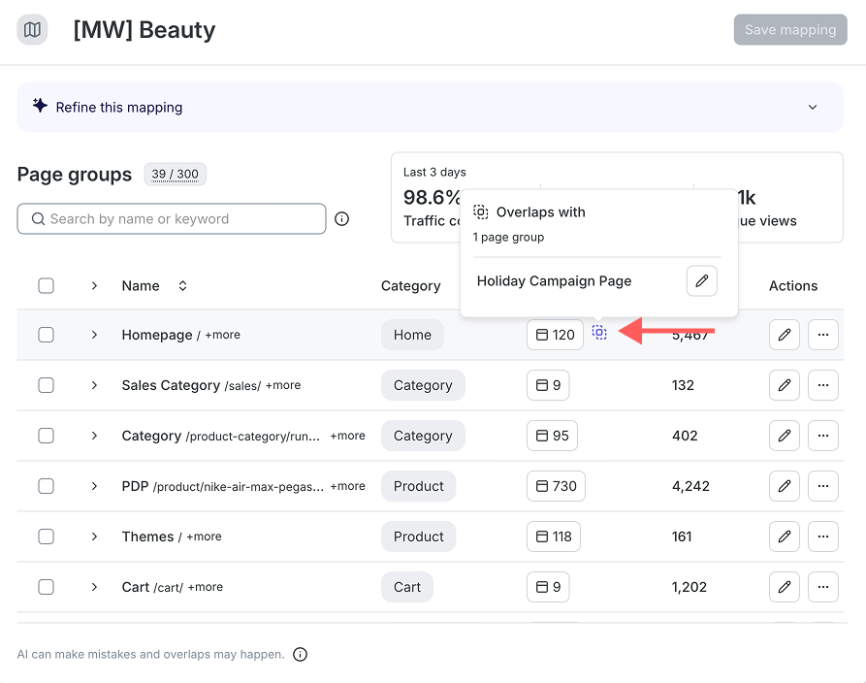Select the Sales Category row checkbox
866x683 pixels.
(x=46, y=384)
